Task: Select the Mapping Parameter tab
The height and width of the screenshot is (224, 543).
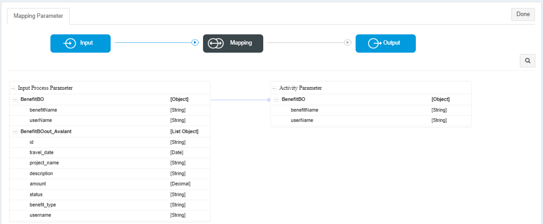Action: [x=38, y=16]
